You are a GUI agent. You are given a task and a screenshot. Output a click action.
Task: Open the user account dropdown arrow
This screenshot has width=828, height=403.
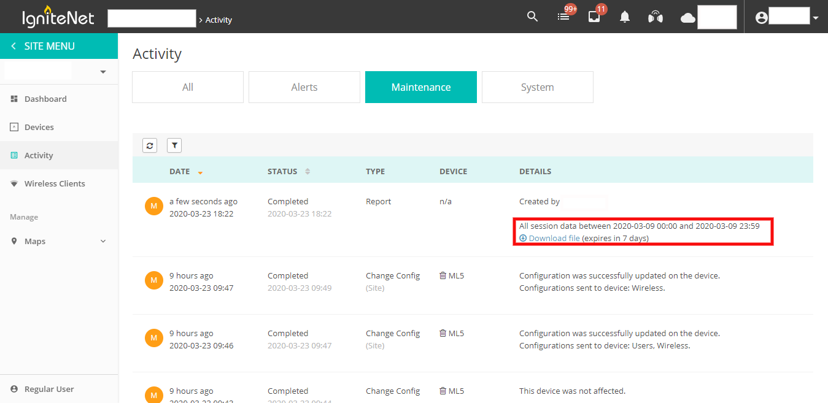[815, 18]
